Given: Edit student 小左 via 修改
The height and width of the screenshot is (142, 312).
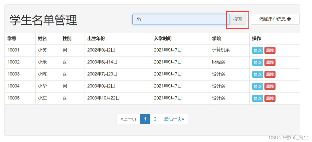Looking at the screenshot, I should pos(257,98).
